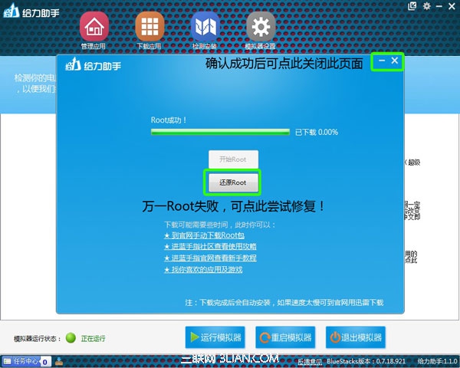This screenshot has height=368, width=460.
Task: Open link 到官网手动下载Root包
Action: tap(205, 235)
